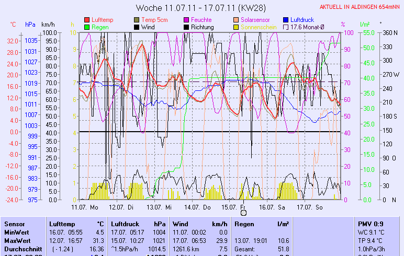Click the magenta Feuchte legend square
Image resolution: width=404 pixels, height=256 pixels.
[186, 20]
